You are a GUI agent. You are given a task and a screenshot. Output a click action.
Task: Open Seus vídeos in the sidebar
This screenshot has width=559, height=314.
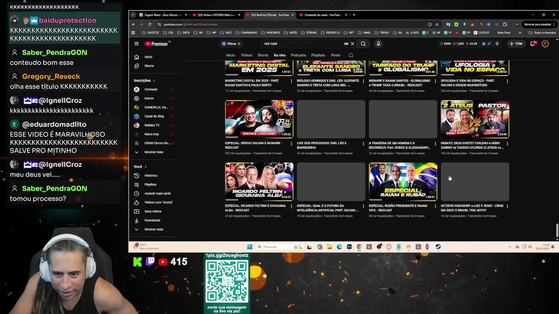click(x=153, y=211)
